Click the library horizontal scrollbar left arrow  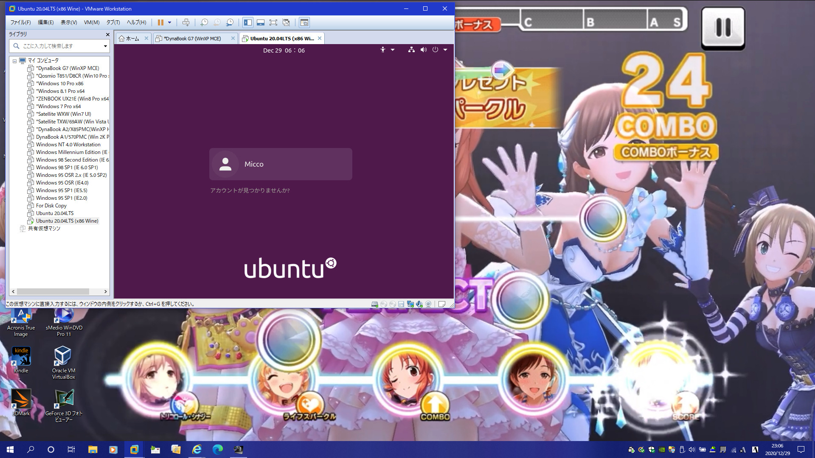point(13,292)
